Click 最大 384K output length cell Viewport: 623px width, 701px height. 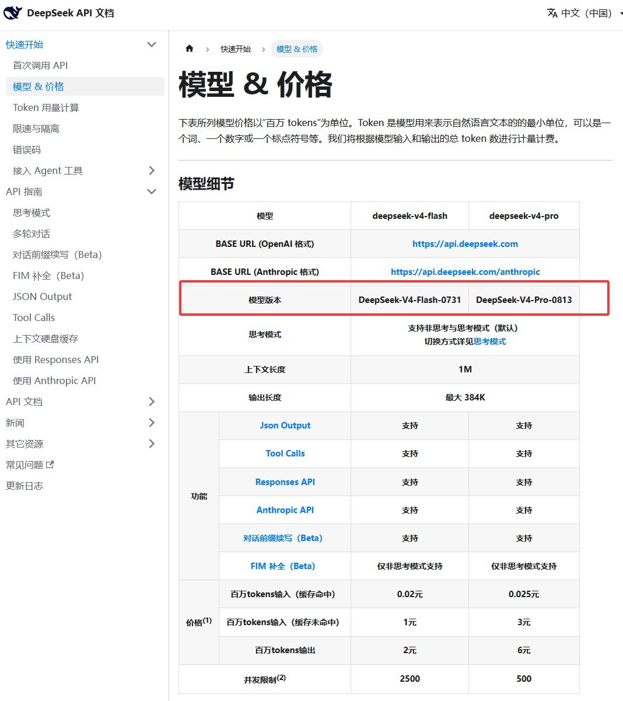(x=465, y=397)
